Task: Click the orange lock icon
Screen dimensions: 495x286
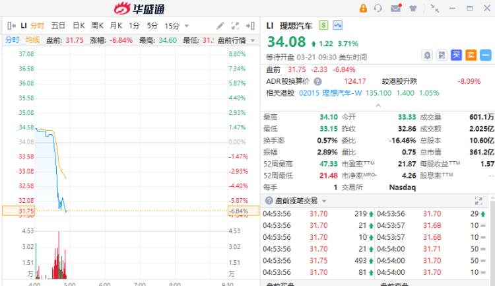Action: pyautogui.click(x=362, y=9)
